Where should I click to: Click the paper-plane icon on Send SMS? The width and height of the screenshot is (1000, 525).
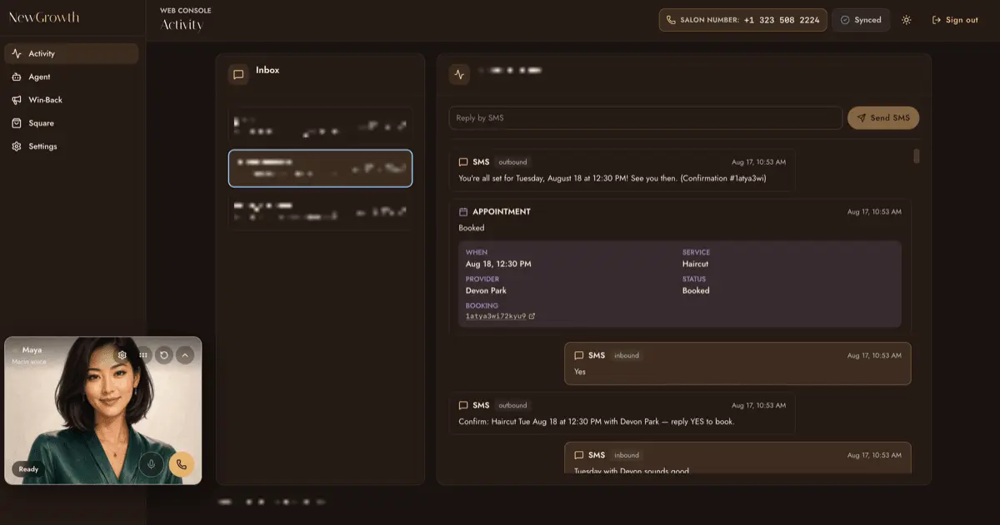862,118
